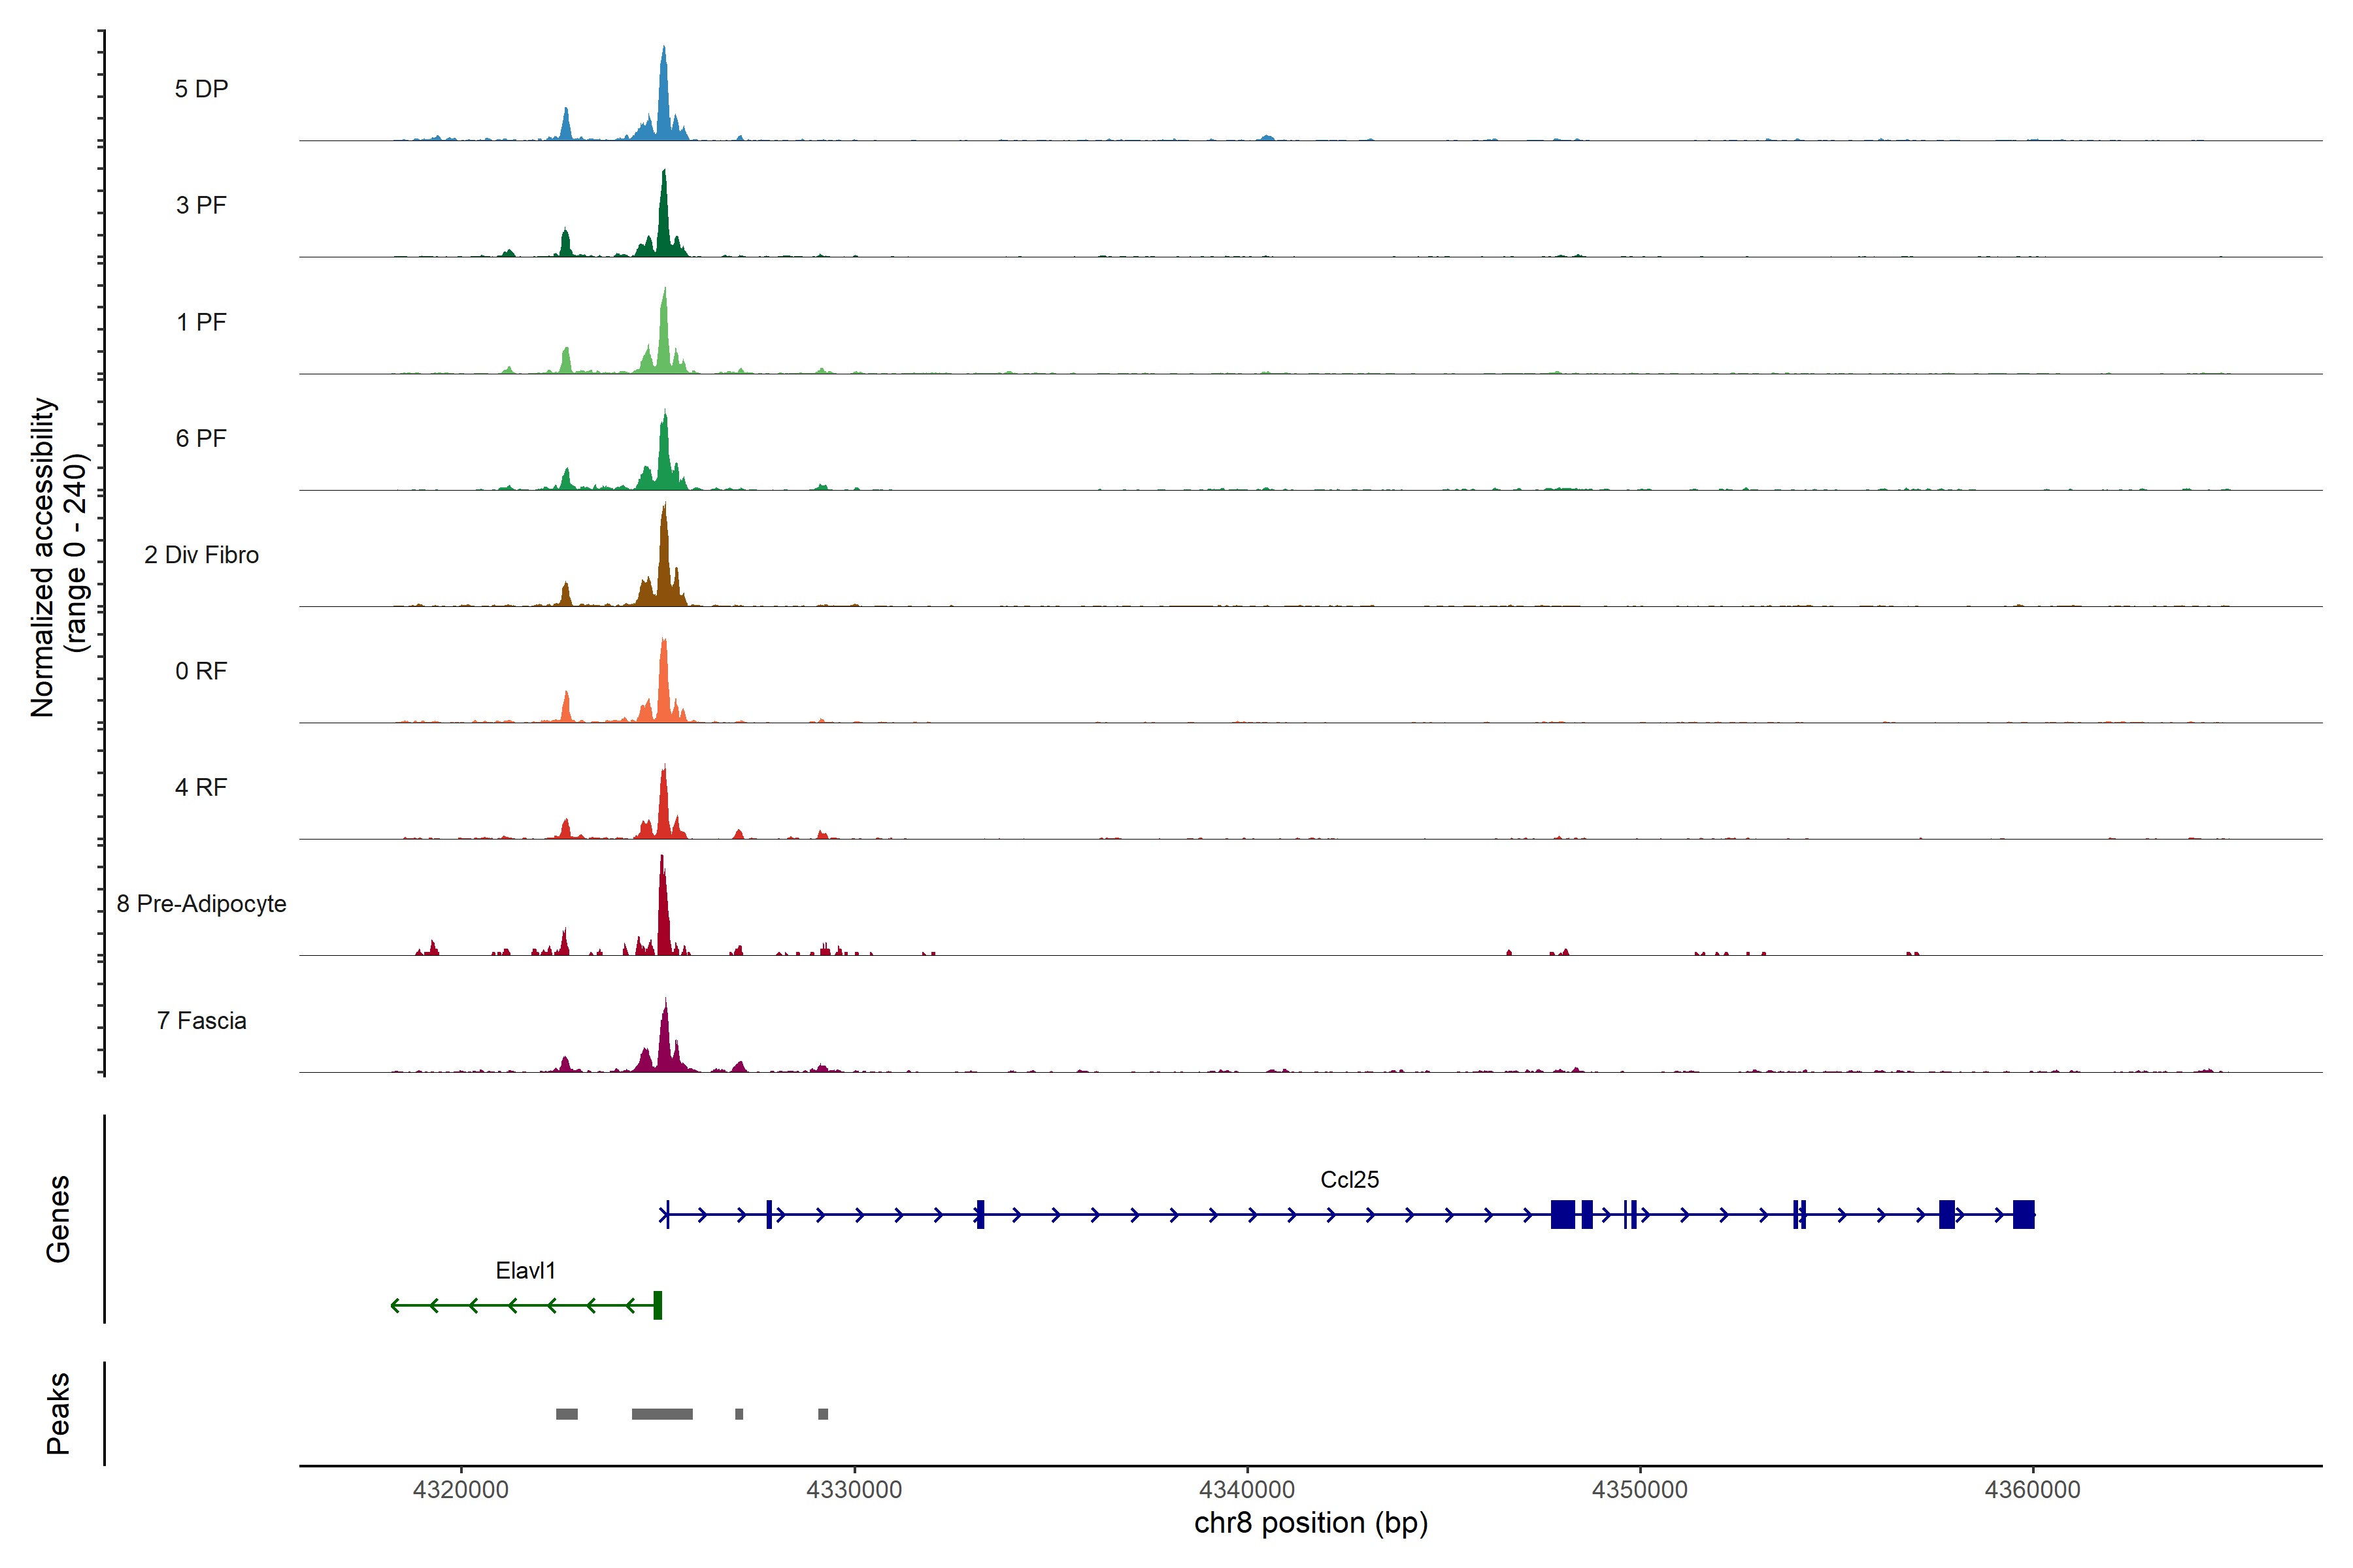Click the Elavl1 gene name label
Image resolution: width=2353 pixels, height=1568 pixels.
pyautogui.click(x=526, y=1271)
